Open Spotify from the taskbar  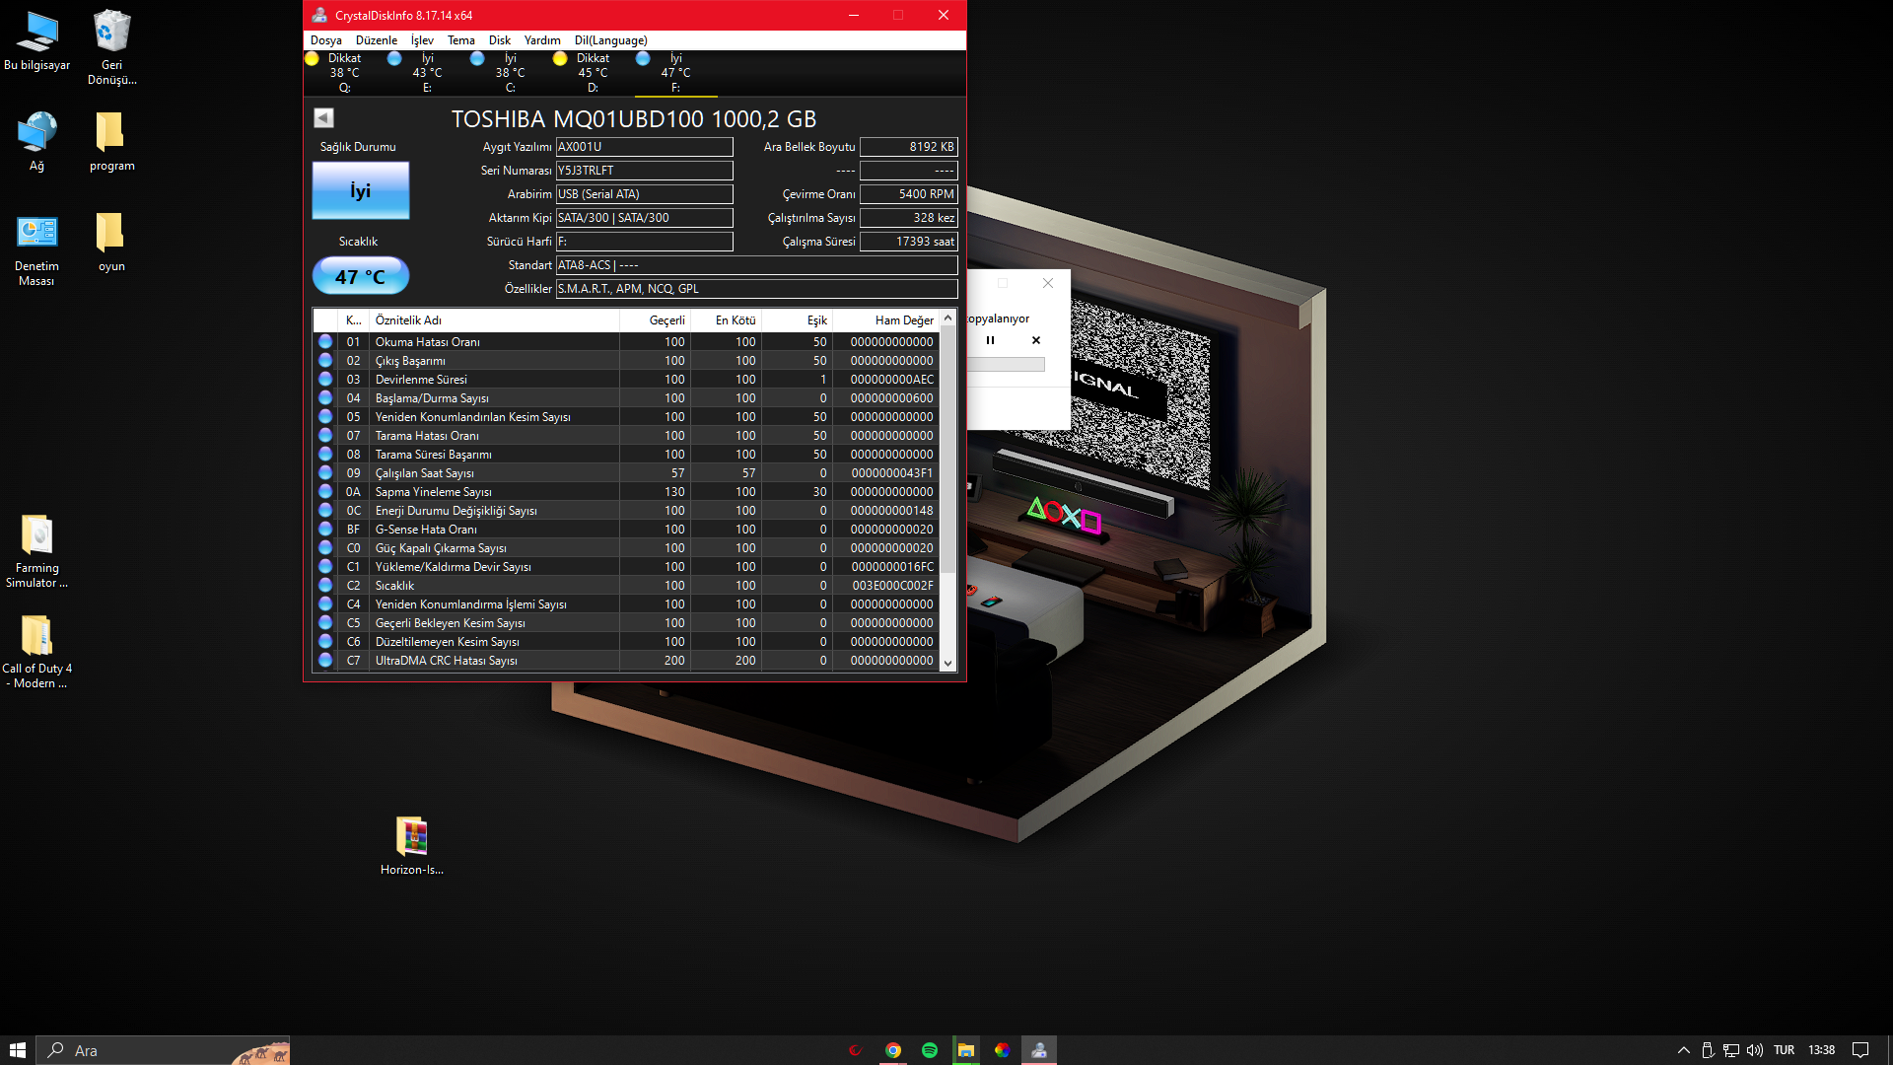coord(929,1050)
